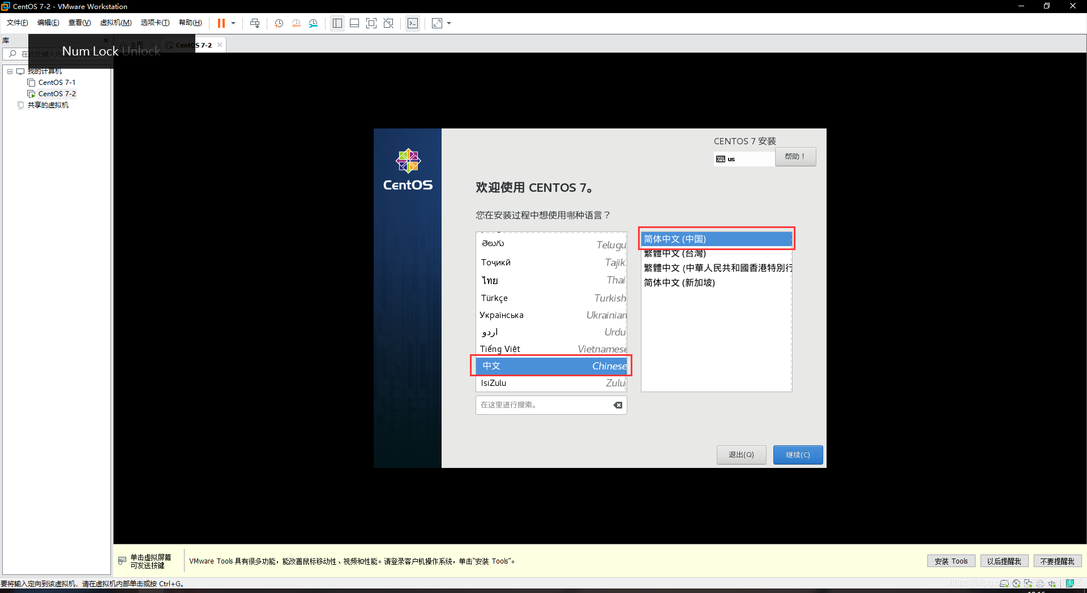Click the CD/DVD status bar icon
This screenshot has width=1087, height=593.
pos(1016,583)
